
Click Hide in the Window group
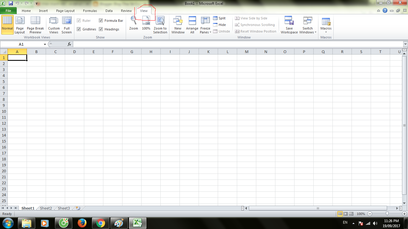pyautogui.click(x=219, y=25)
